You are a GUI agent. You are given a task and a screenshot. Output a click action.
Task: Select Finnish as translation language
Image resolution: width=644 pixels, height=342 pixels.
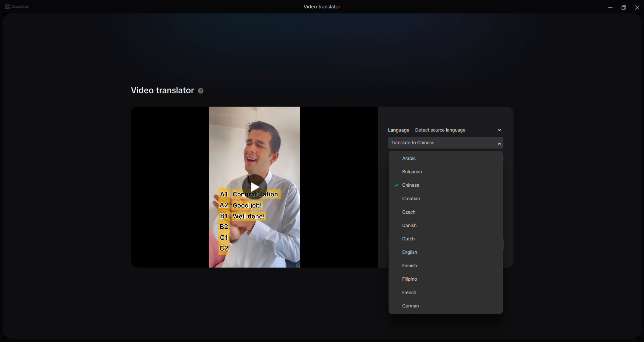409,266
